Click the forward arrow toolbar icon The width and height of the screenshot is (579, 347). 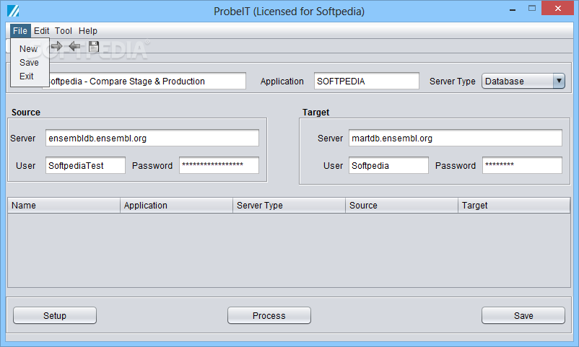tap(56, 46)
